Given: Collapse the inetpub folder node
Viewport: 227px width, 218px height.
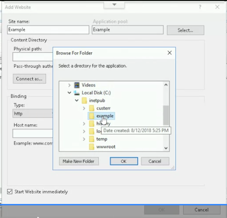Looking at the screenshot, I should [77, 100].
